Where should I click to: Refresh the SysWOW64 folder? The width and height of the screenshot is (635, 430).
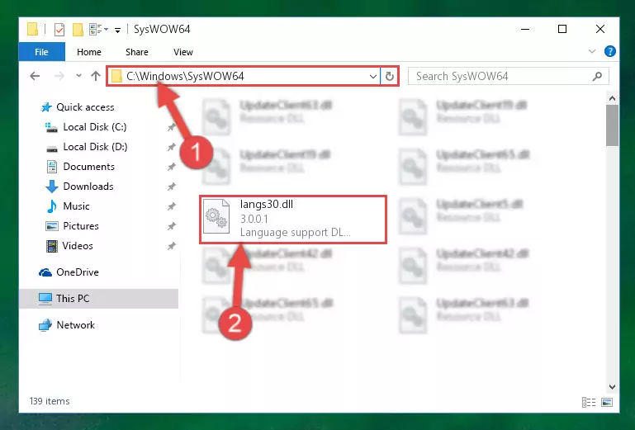[x=390, y=76]
